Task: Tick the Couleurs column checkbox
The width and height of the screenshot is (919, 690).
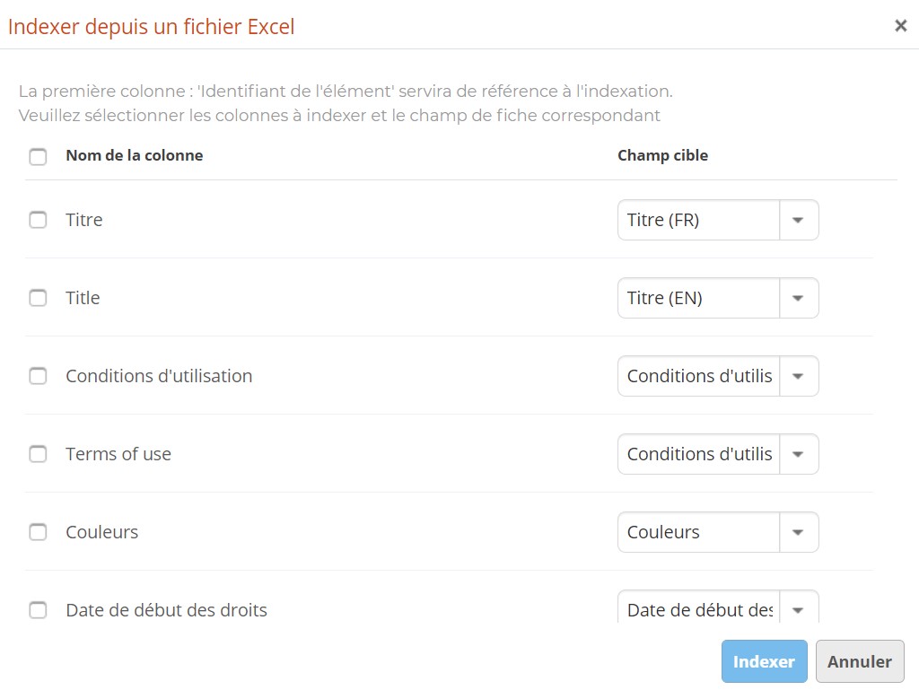Action: pos(38,532)
